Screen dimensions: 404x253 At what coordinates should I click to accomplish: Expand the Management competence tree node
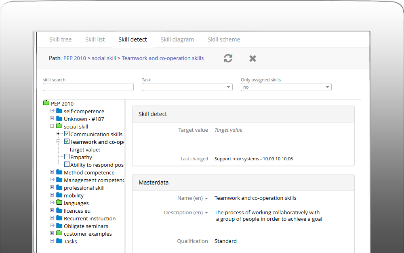(x=52, y=180)
